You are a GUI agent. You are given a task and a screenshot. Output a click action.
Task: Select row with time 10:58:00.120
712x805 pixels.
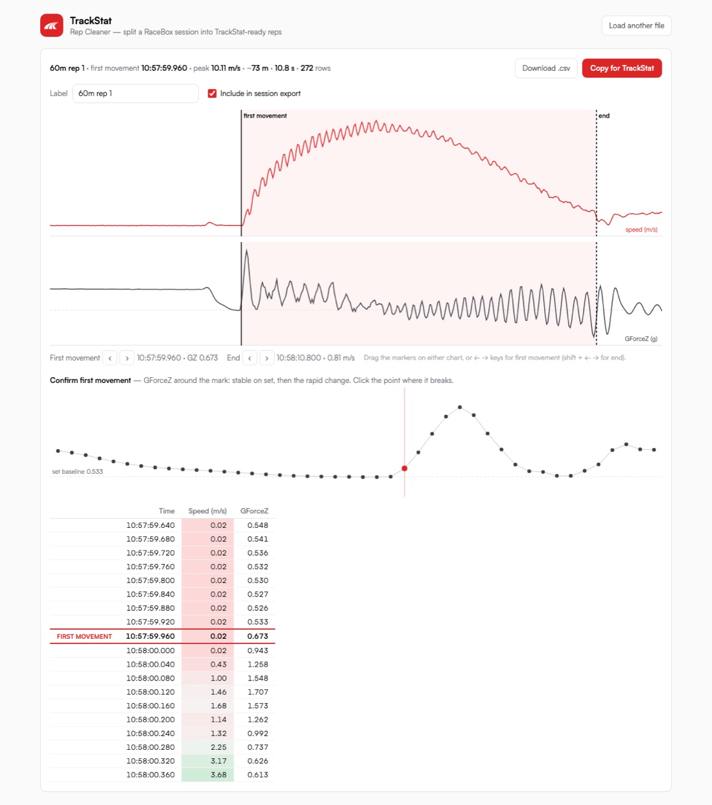coord(162,692)
